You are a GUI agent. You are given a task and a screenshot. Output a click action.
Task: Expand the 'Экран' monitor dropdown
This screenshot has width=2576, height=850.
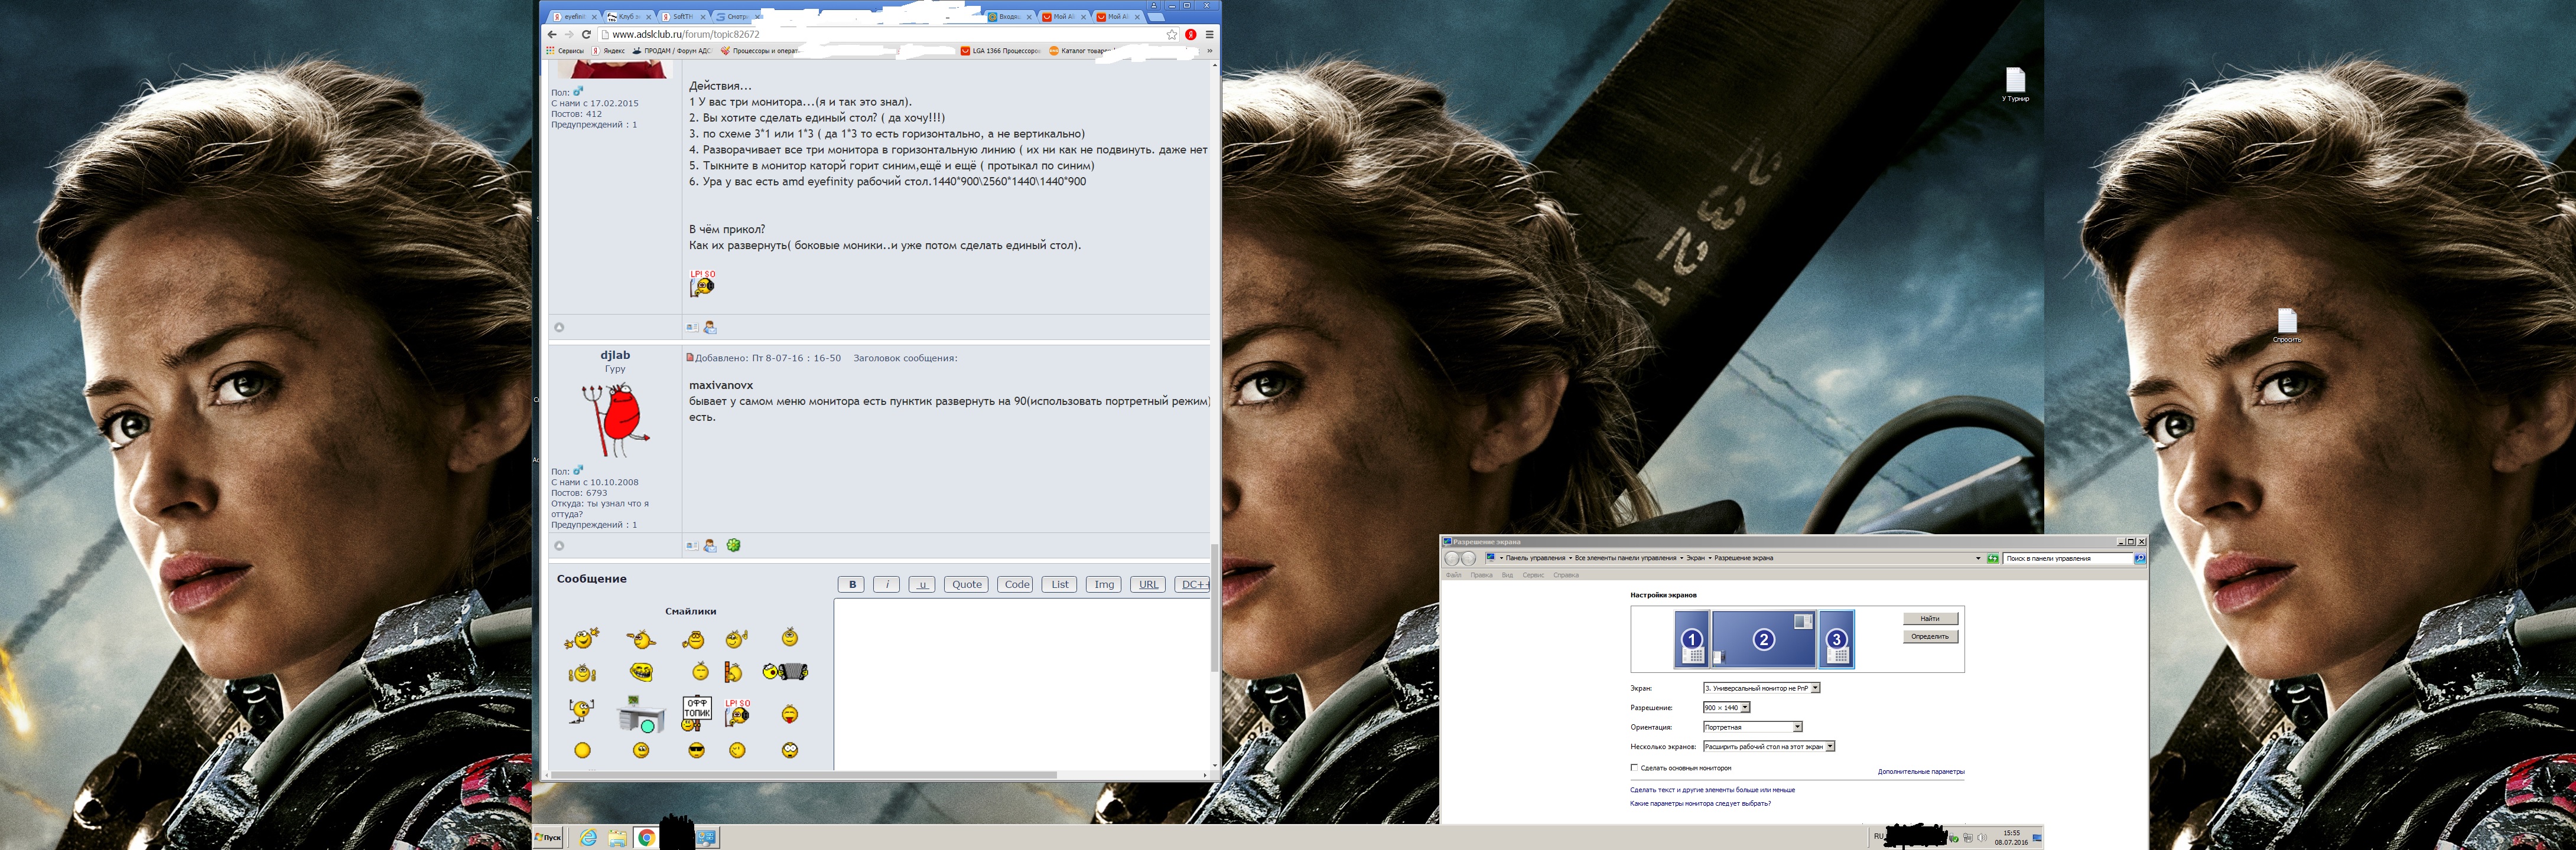tap(1815, 688)
